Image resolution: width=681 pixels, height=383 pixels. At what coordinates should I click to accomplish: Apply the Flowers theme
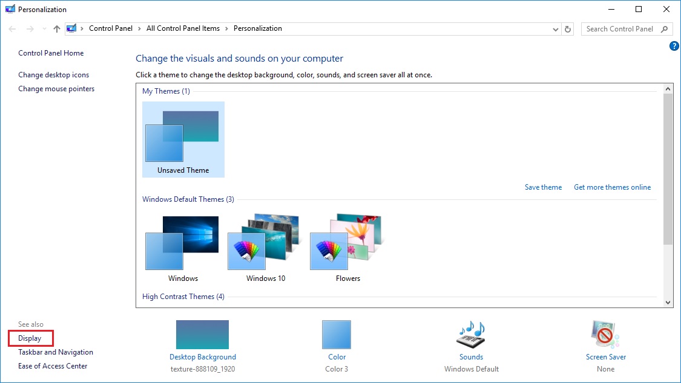coord(348,248)
